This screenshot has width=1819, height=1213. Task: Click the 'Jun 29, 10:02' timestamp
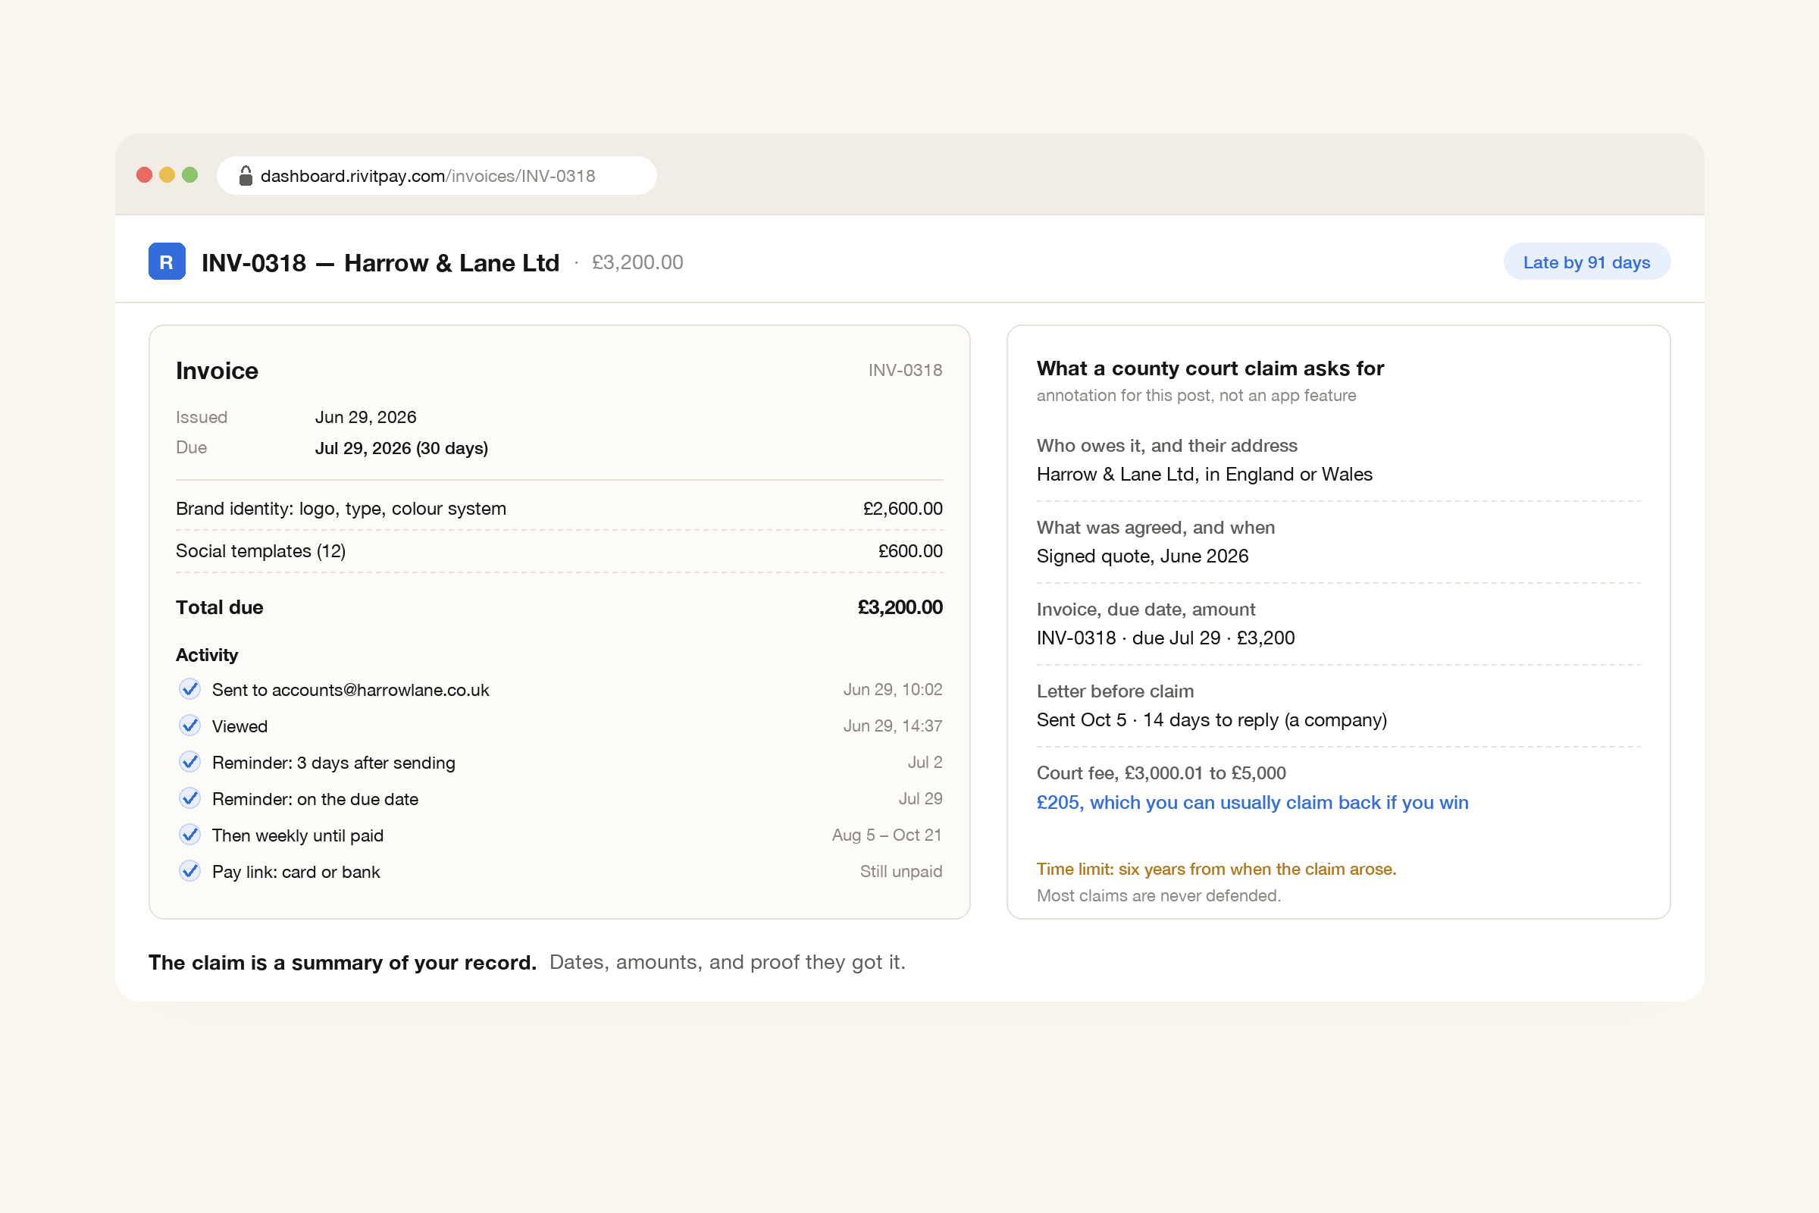point(893,689)
